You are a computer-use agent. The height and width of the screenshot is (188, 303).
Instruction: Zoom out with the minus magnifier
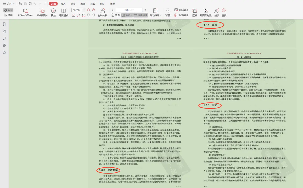[89, 10]
